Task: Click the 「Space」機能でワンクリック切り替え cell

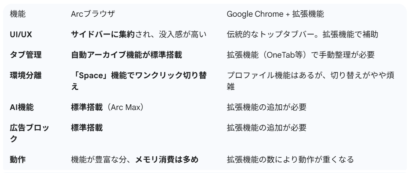Action: click(x=139, y=79)
